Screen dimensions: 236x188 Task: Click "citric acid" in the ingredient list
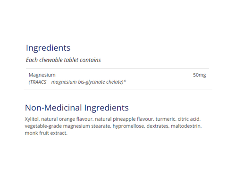(188, 119)
